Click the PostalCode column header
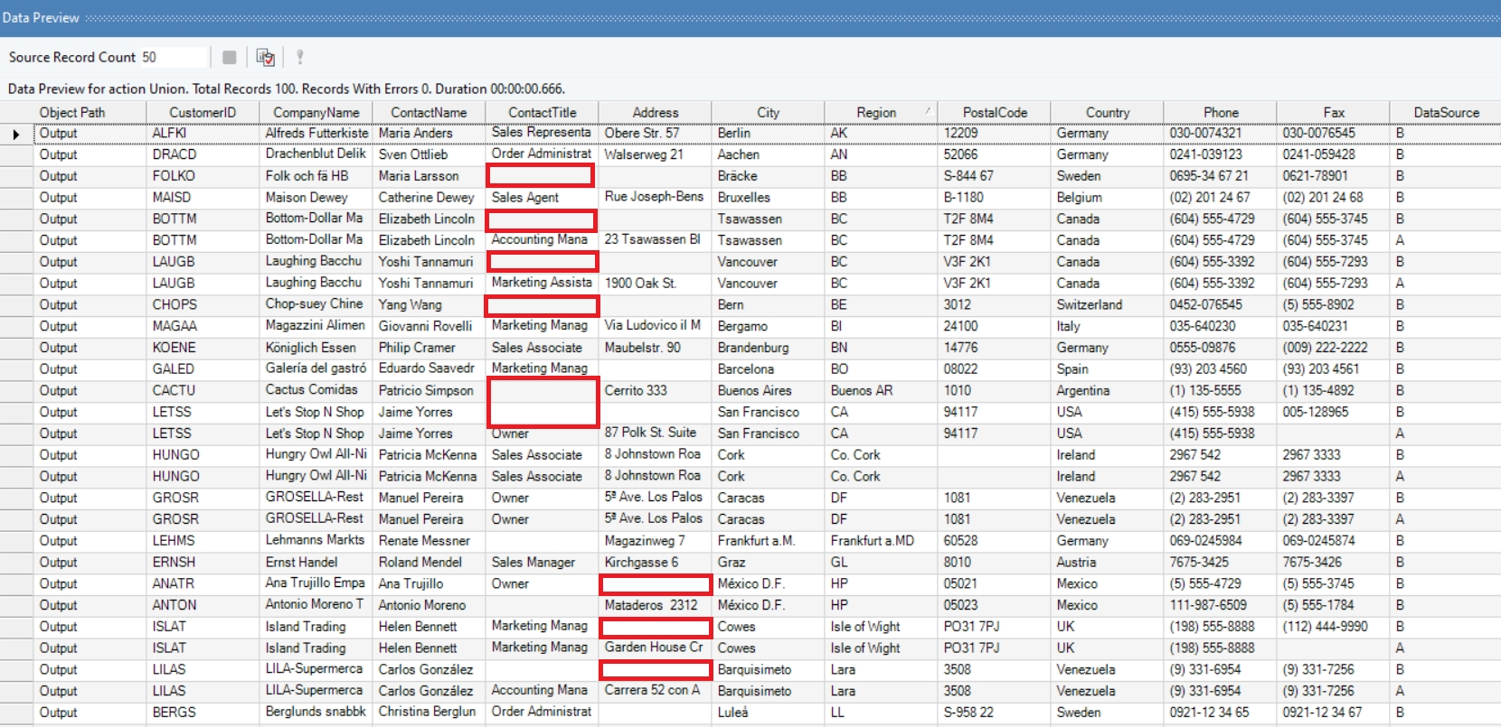The image size is (1501, 727). point(995,113)
